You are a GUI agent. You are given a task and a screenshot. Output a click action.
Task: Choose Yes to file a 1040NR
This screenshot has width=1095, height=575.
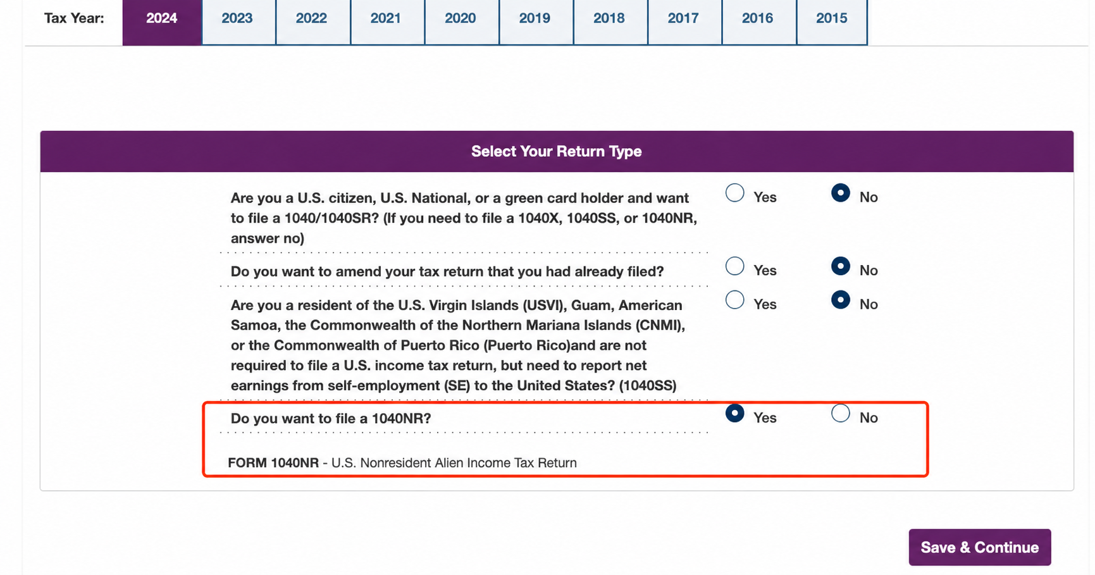click(734, 413)
